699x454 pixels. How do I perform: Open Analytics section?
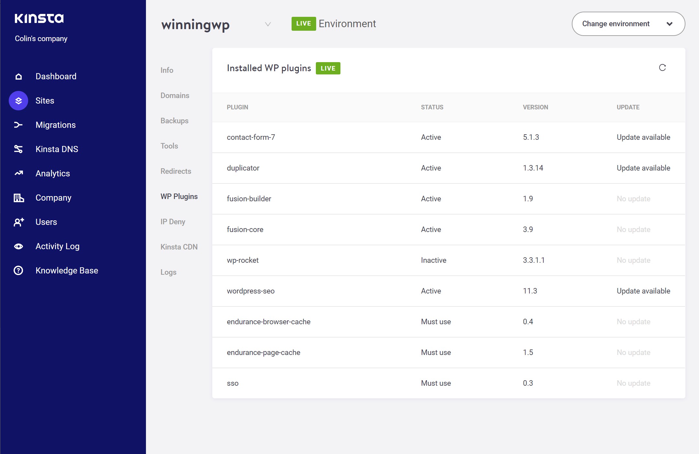[x=53, y=173]
